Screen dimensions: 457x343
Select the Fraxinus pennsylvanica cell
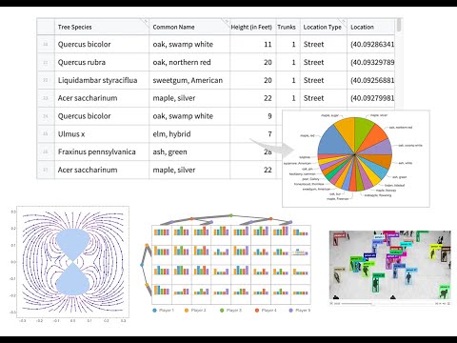click(x=102, y=151)
